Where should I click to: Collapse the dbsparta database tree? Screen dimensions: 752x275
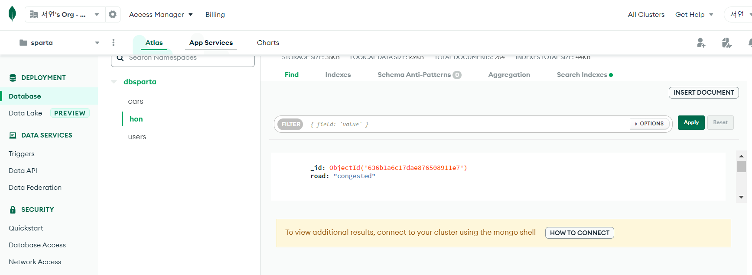tap(114, 82)
